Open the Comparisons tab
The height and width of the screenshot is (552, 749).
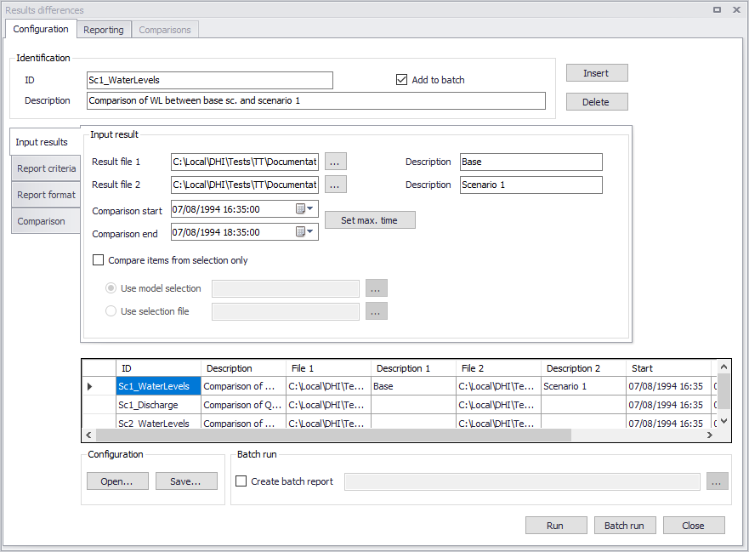165,30
